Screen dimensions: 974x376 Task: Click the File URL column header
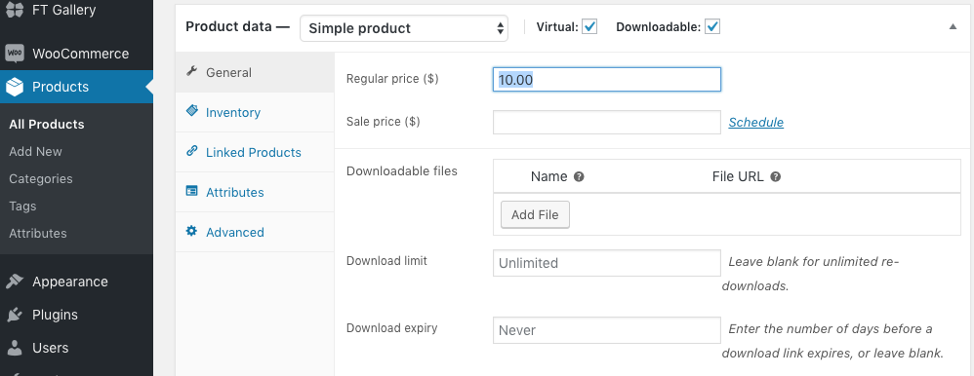pos(738,177)
